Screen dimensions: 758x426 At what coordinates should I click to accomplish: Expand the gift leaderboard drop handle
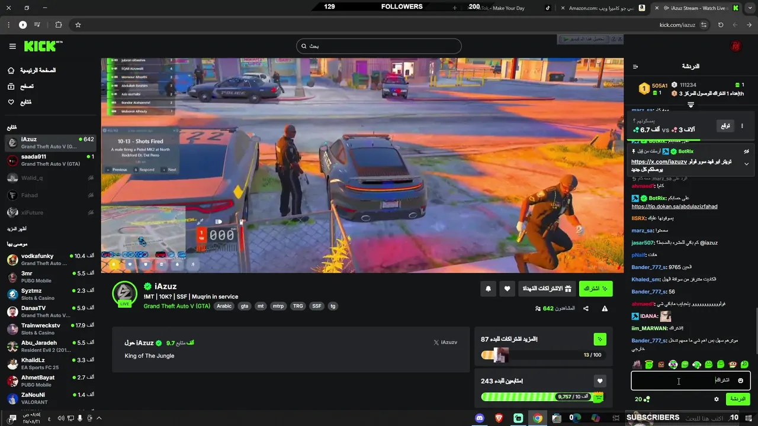[x=690, y=105]
